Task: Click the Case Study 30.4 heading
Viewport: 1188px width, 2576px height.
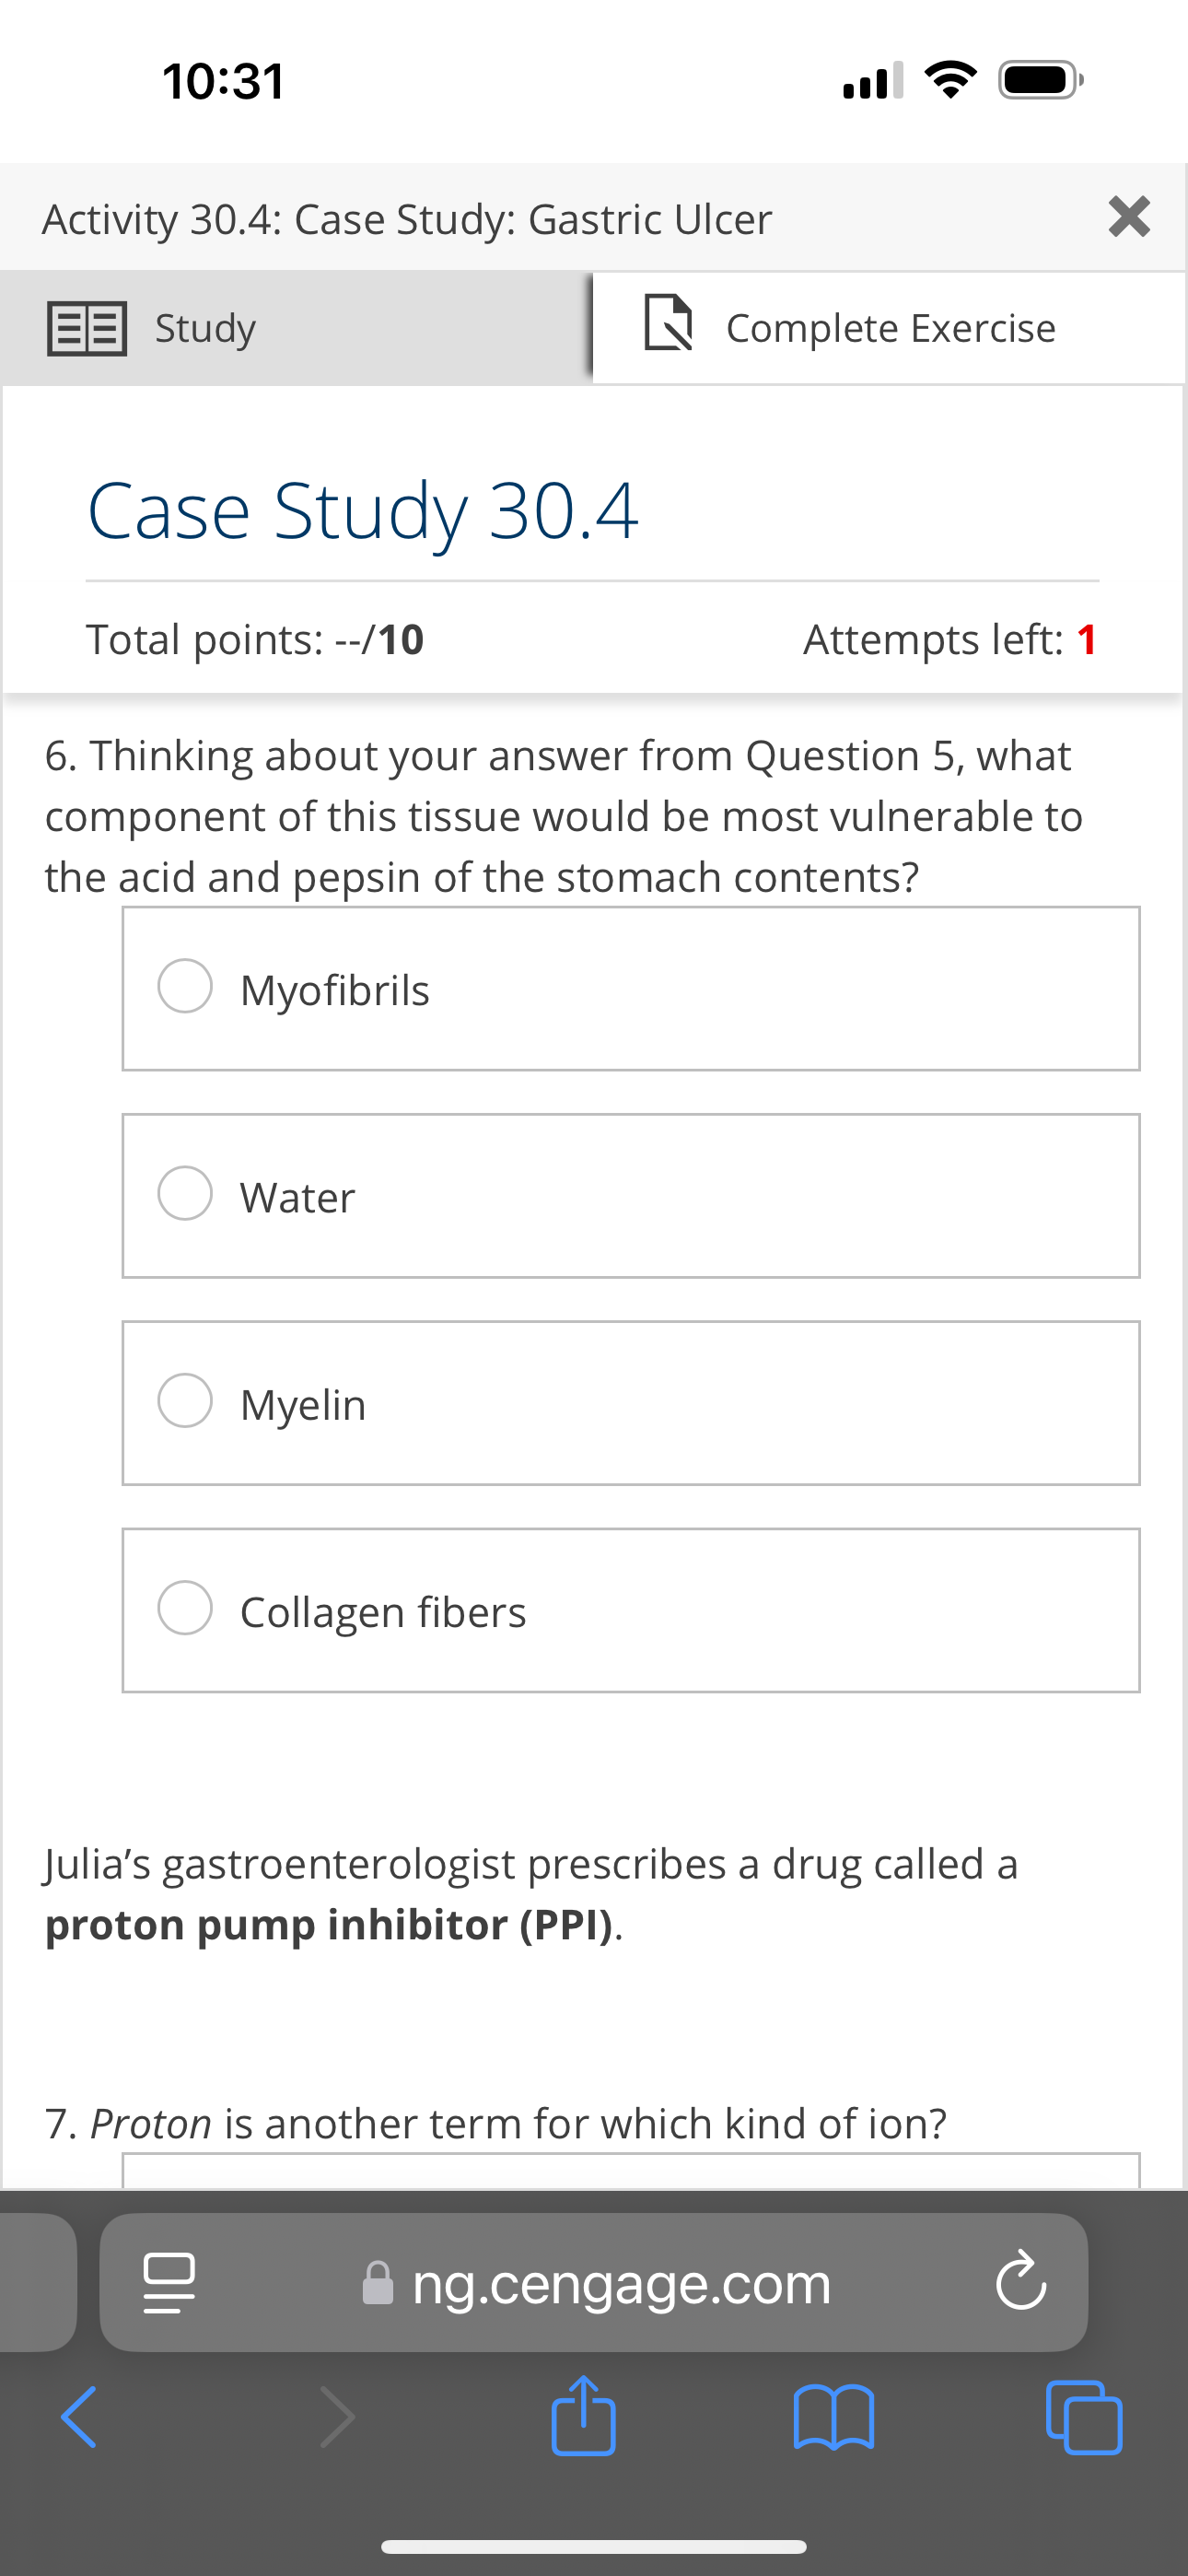Action: pos(364,511)
